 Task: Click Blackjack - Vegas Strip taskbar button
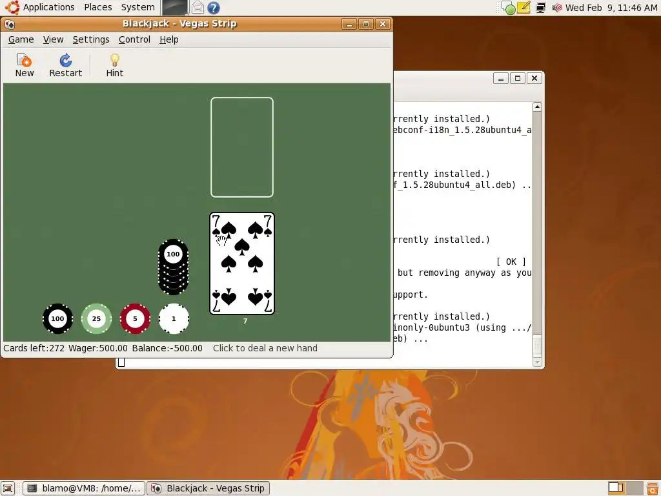point(208,488)
